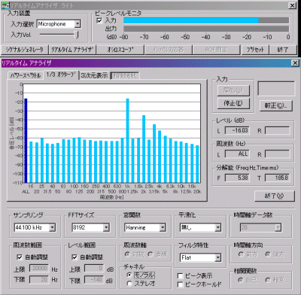Switch to the パワースペクトル tab
The height and width of the screenshot is (295, 301).
pyautogui.click(x=26, y=75)
